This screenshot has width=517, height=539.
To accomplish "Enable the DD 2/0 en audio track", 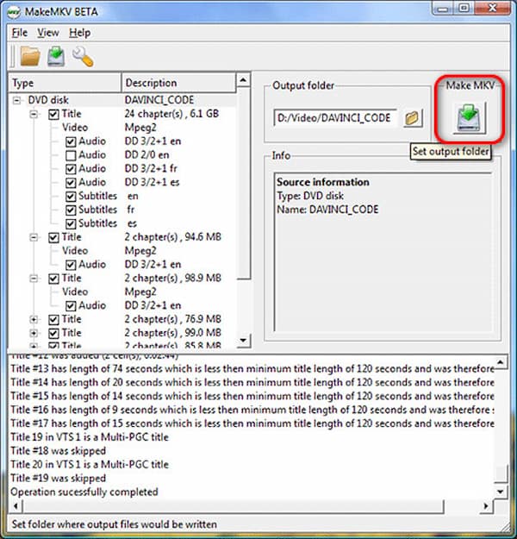I will [x=70, y=154].
